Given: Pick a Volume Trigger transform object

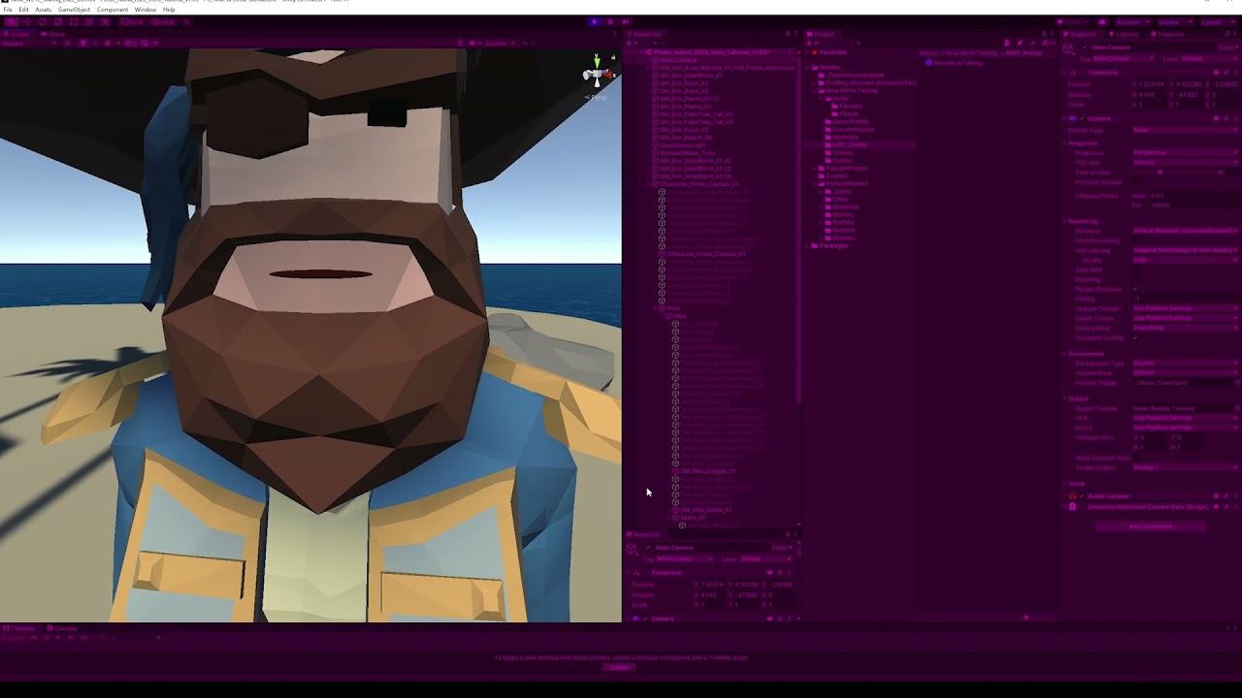Looking at the screenshot, I should 1235,383.
